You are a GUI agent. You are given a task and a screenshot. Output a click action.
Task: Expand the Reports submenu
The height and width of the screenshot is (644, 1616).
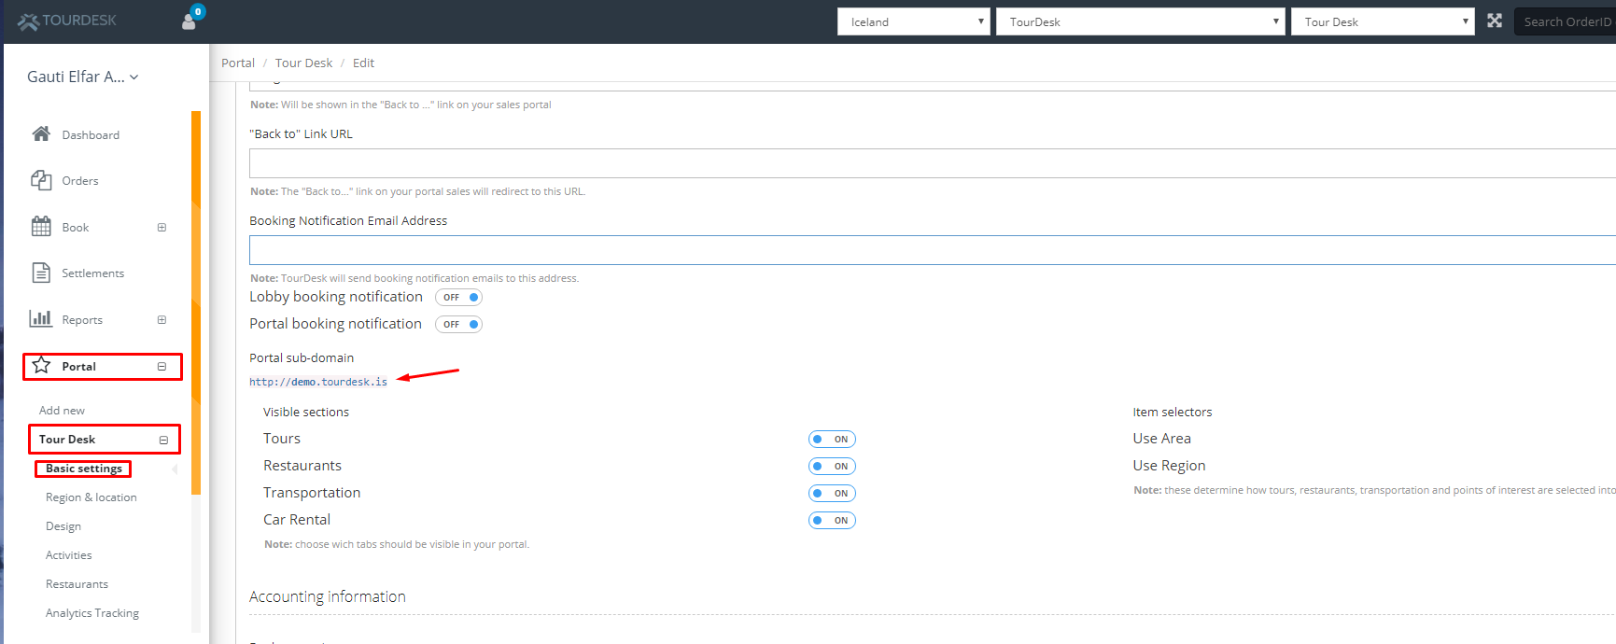[x=162, y=320]
